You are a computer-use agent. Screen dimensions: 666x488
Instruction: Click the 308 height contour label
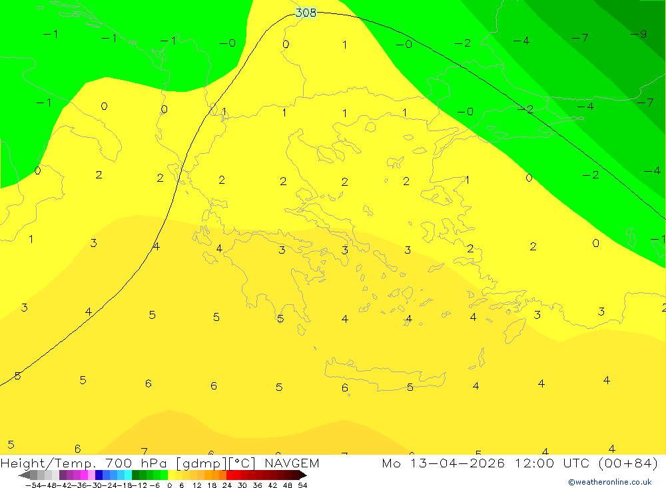pos(306,13)
